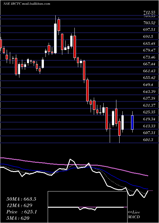
Task: Select the 691.5 price label
Action: click(148, 37)
